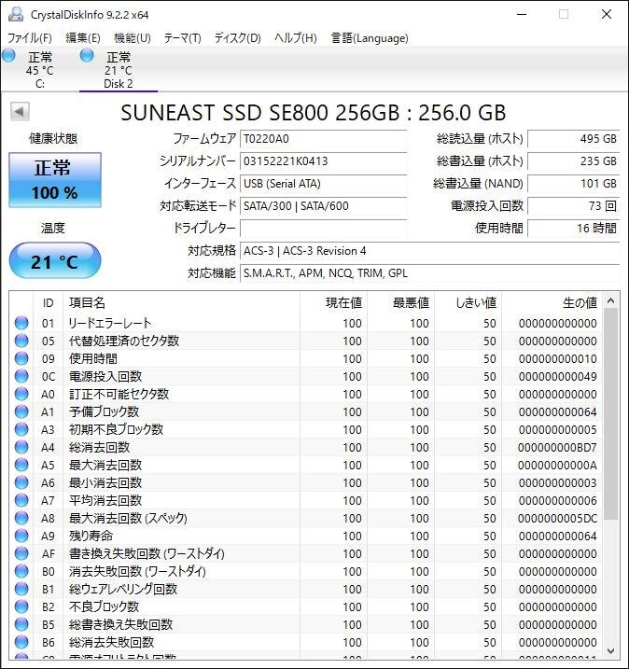Click the blue status orb beside C: drive
The height and width of the screenshot is (669, 629).
(x=9, y=55)
